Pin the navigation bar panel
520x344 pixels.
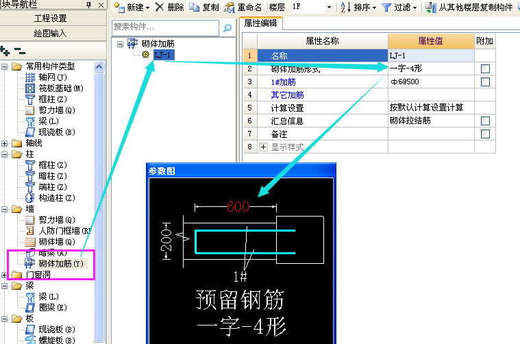(x=88, y=5)
